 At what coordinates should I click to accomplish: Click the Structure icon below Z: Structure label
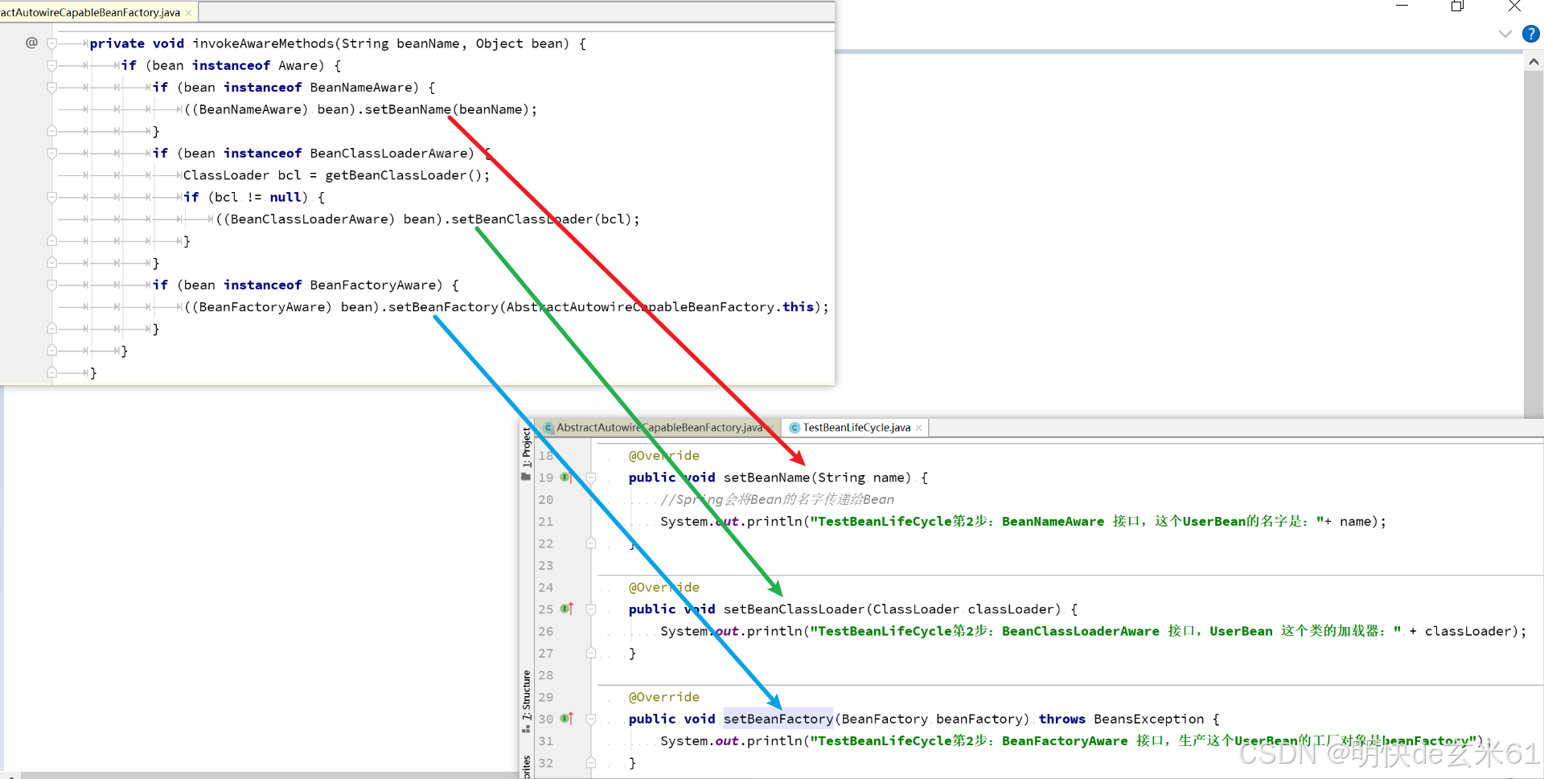pyautogui.click(x=526, y=729)
